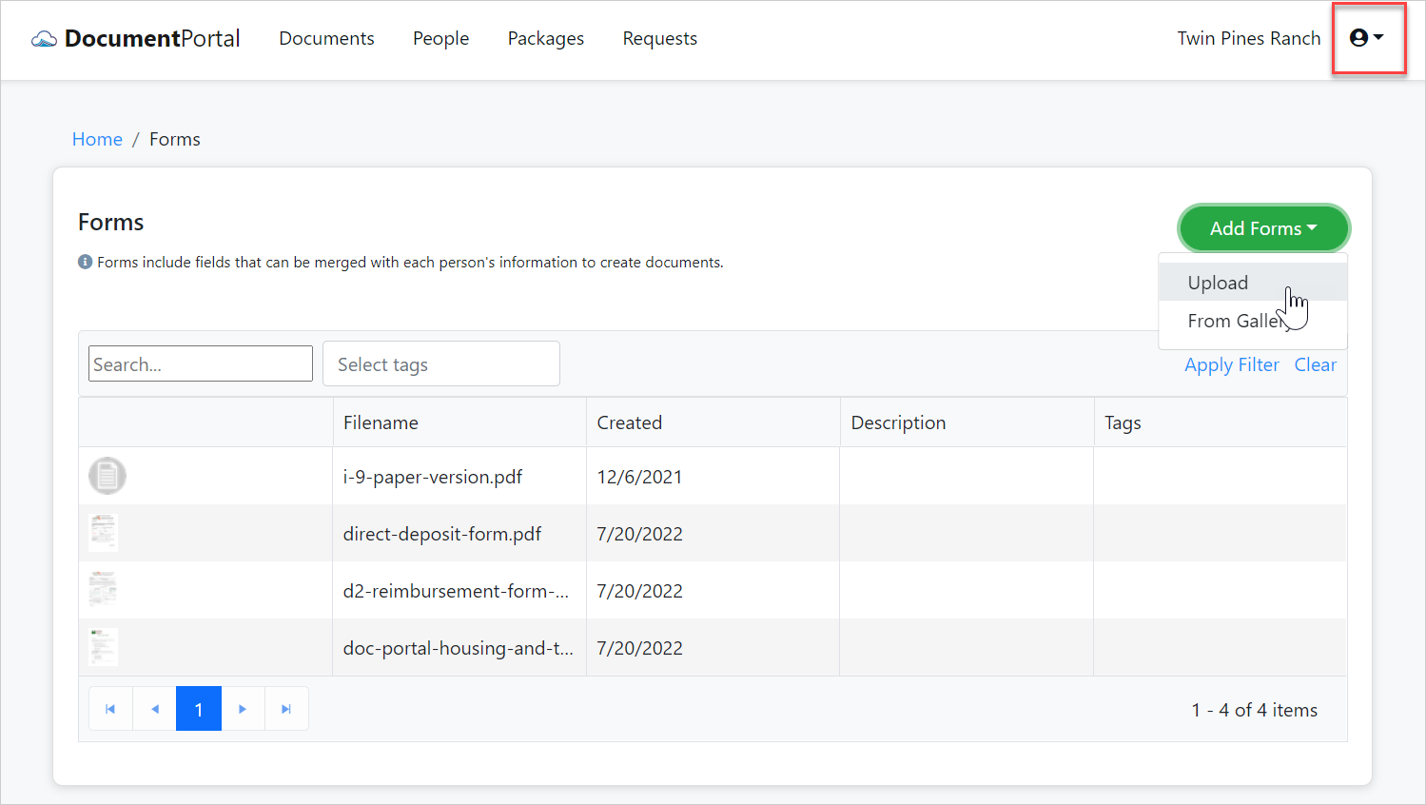Viewport: 1426px width, 805px height.
Task: Click the previous page arrow icon
Action: coord(154,708)
